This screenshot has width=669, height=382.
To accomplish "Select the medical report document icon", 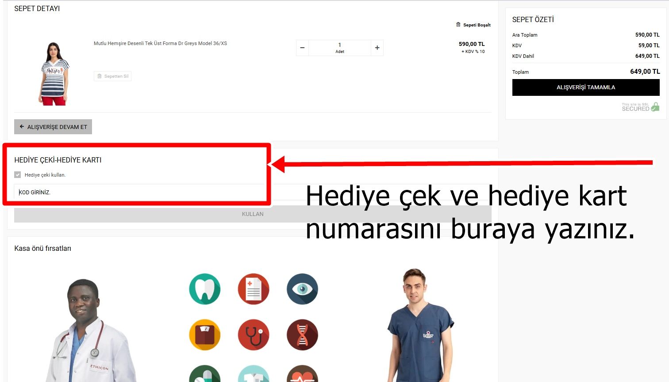I will pyautogui.click(x=254, y=289).
